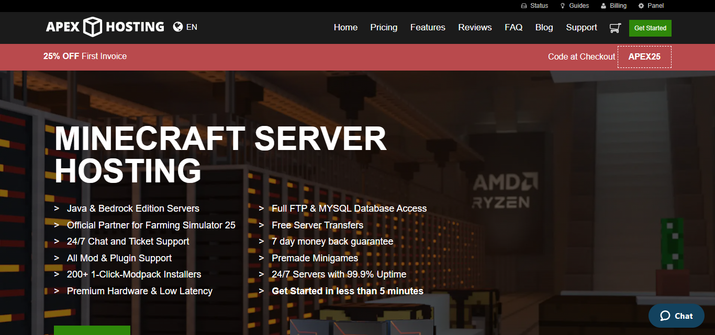
Task: Go to Billing in top bar
Action: (x=613, y=6)
